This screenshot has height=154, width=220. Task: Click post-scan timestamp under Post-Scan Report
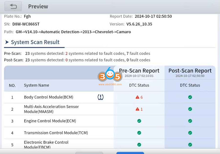190,76
